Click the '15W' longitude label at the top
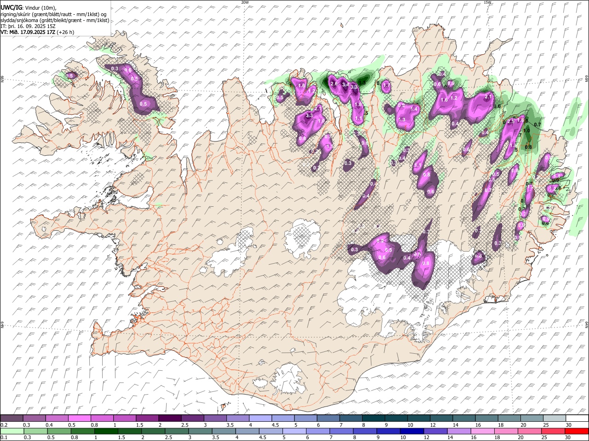 (x=488, y=2)
